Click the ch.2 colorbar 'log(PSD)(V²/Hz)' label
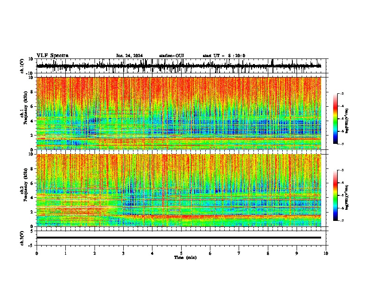The image size is (367, 284). [347, 198]
